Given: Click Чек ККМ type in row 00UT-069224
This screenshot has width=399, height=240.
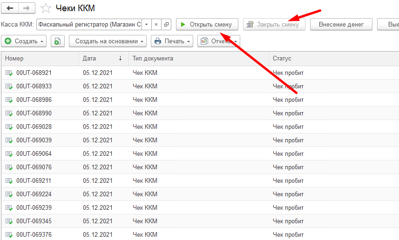Looking at the screenshot, I should [x=145, y=194].
